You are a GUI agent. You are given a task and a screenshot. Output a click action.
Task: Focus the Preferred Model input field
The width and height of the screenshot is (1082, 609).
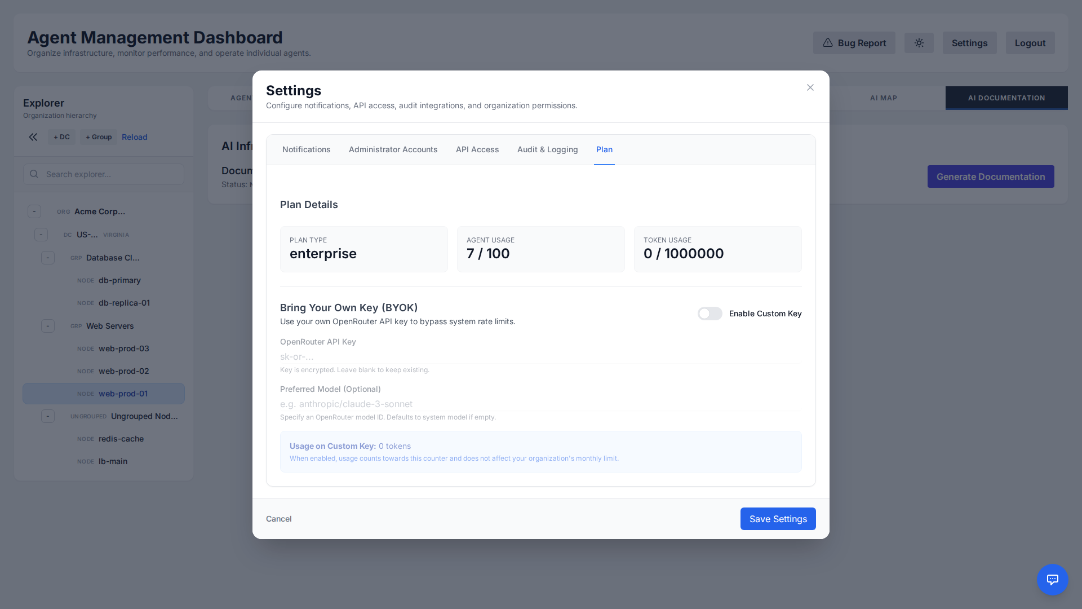pyautogui.click(x=540, y=404)
